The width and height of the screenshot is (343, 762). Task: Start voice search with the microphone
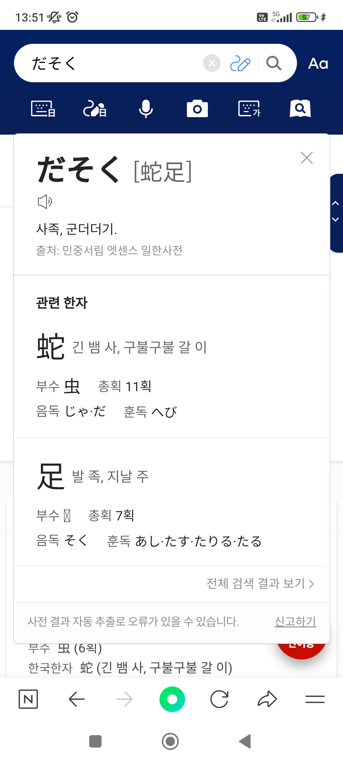[x=146, y=109]
